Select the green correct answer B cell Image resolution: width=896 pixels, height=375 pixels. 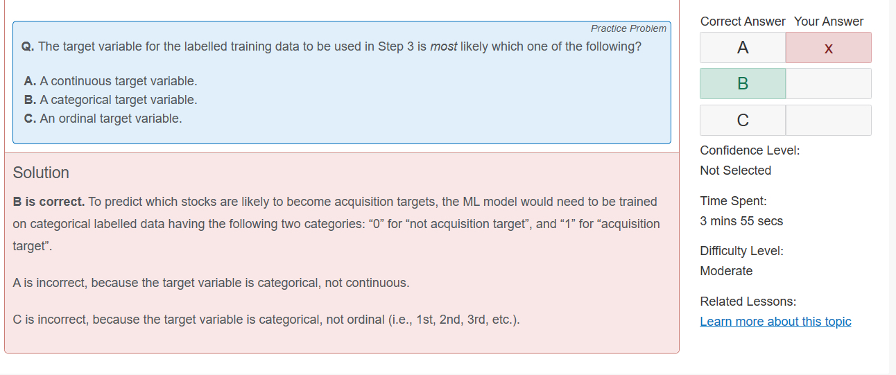[x=743, y=84]
